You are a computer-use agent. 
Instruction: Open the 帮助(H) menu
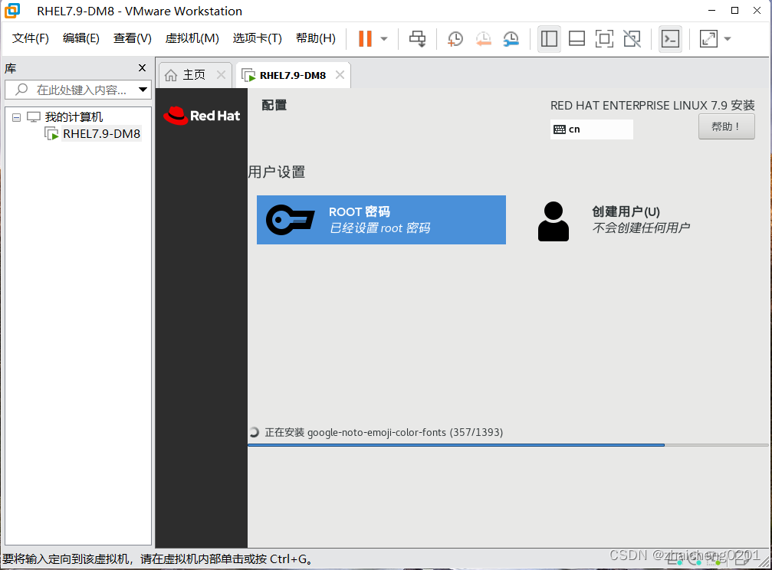coord(316,38)
